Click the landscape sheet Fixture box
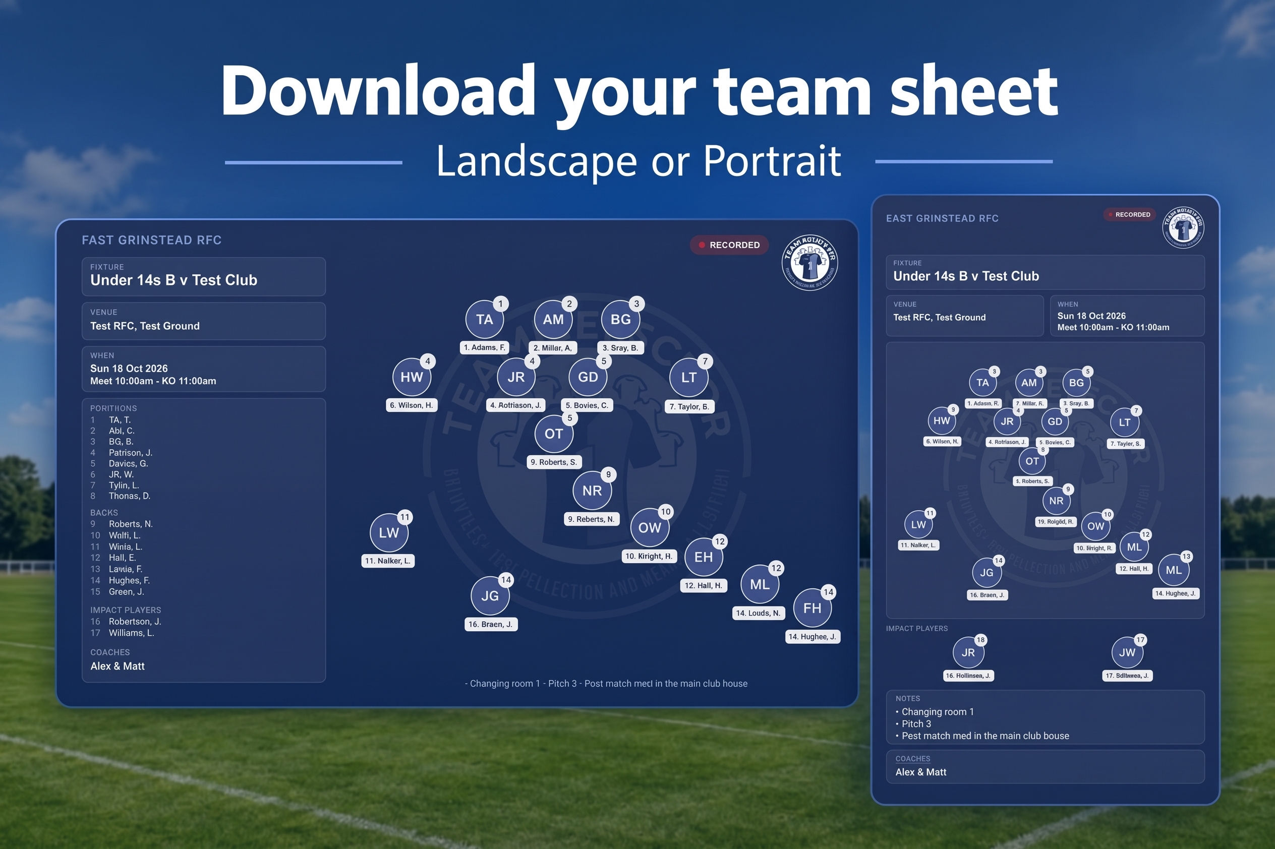This screenshot has width=1275, height=849. (204, 277)
